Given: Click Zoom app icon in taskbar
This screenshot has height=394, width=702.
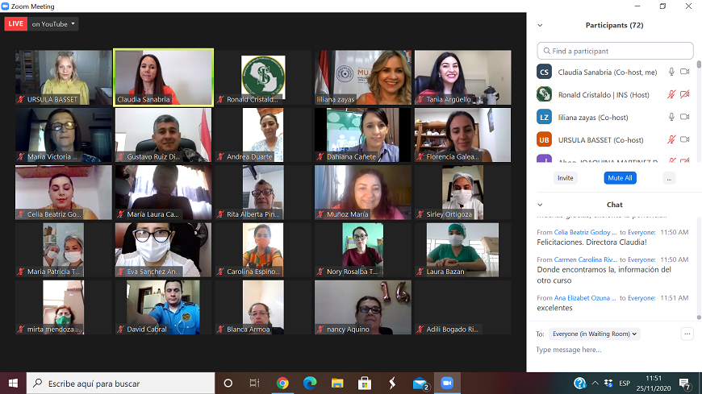Looking at the screenshot, I should click(447, 384).
